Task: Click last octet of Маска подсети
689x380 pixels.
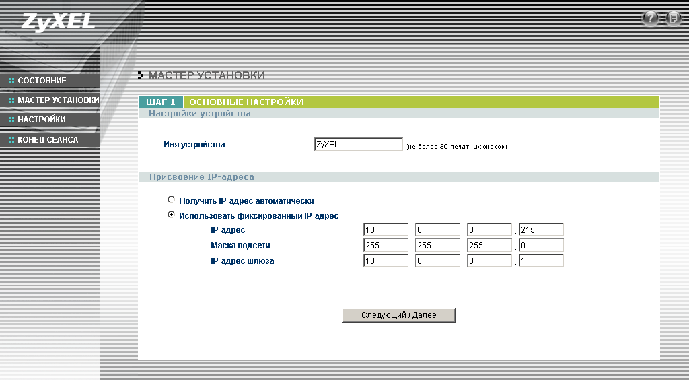Action: point(541,245)
